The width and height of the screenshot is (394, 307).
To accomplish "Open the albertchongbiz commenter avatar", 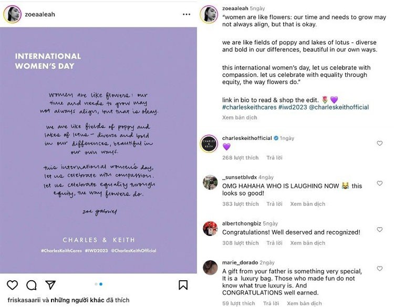I will [x=210, y=229].
